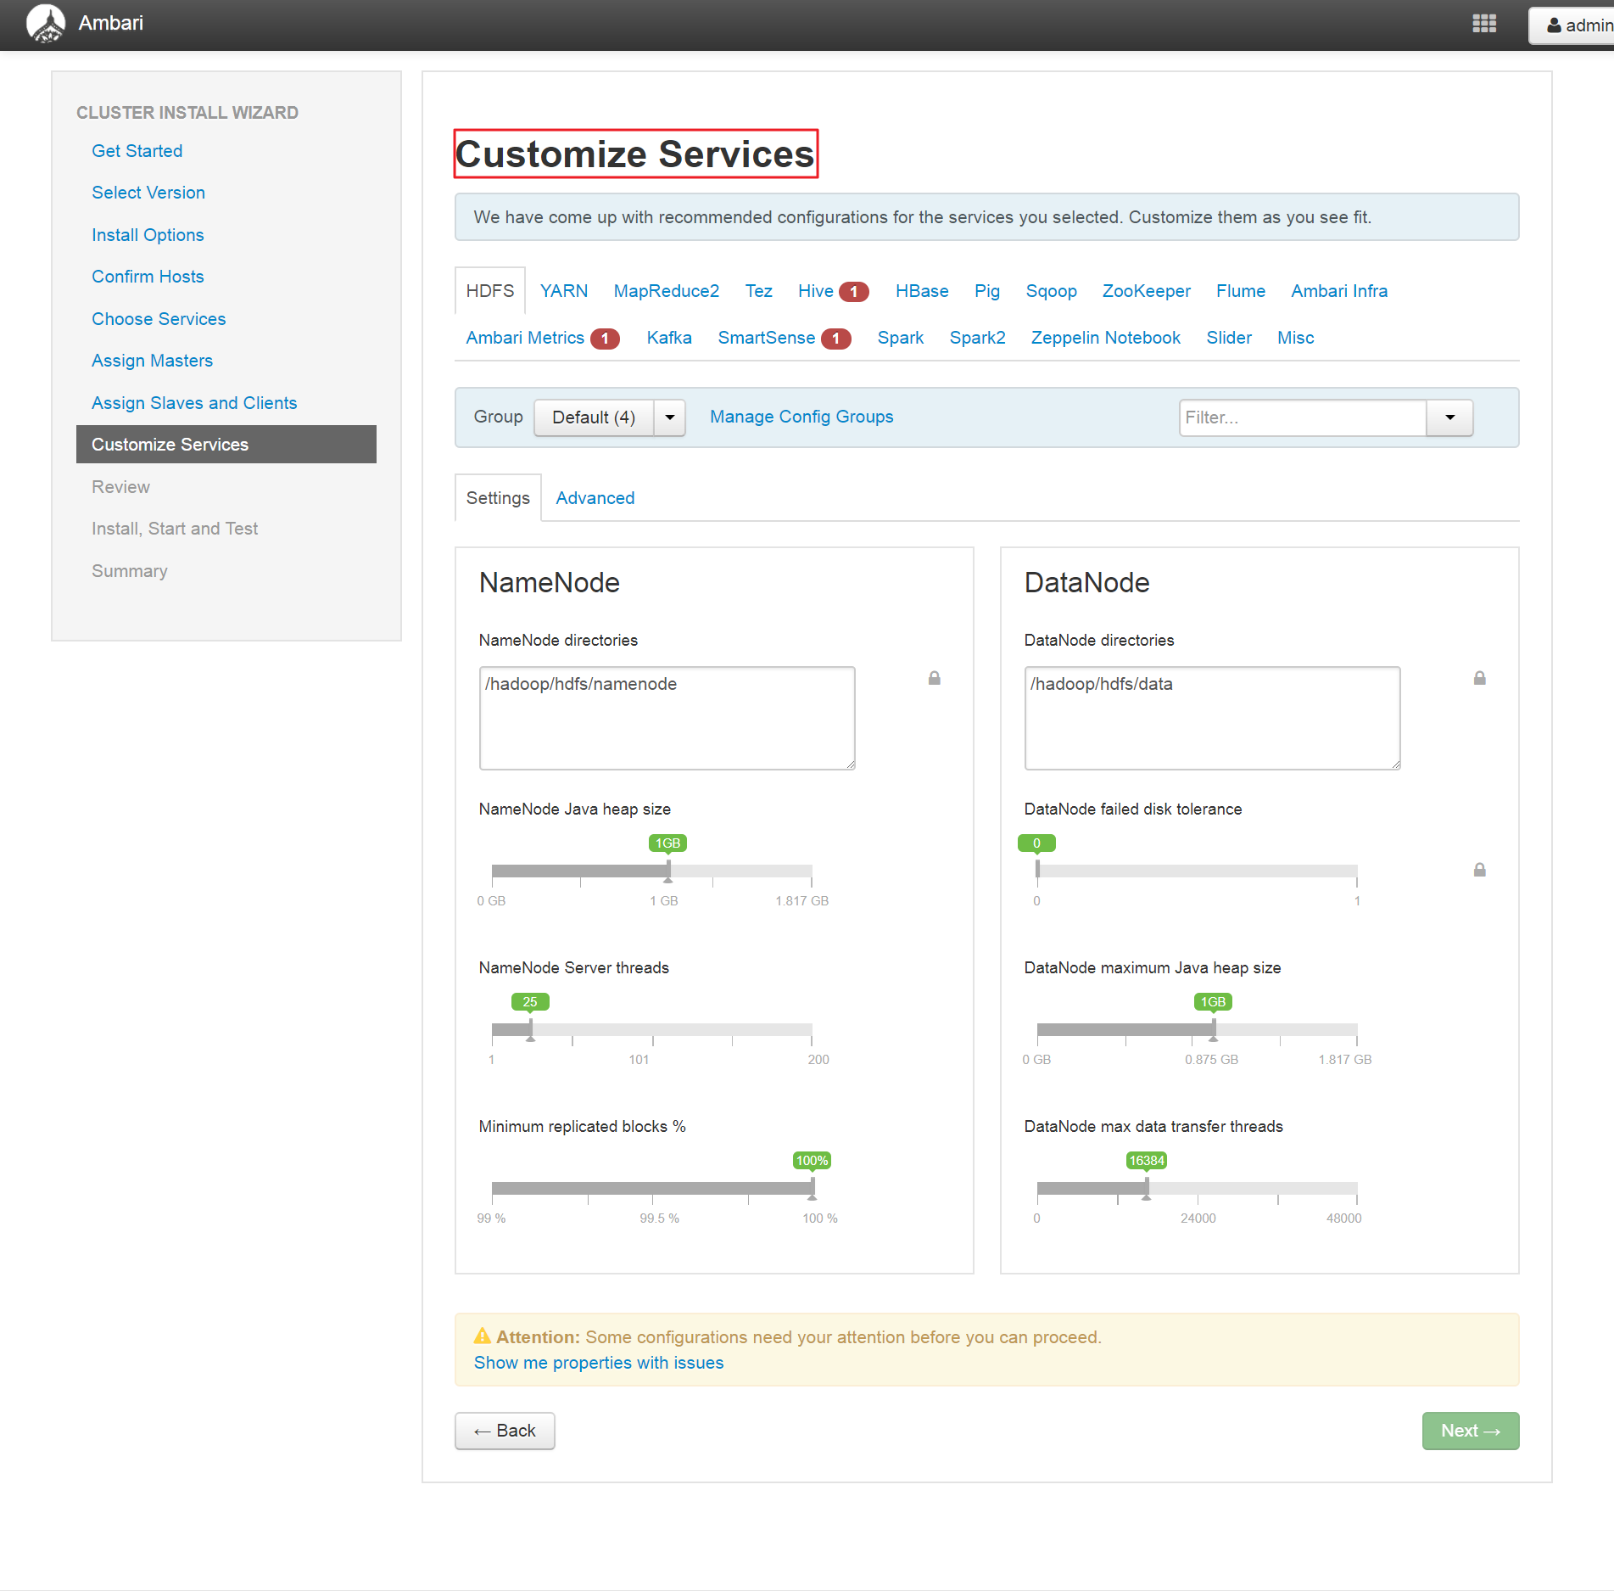Switch to the YARN tab
The height and width of the screenshot is (1591, 1614).
click(564, 291)
